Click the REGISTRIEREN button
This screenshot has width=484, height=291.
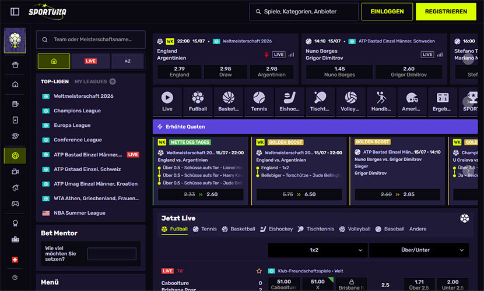coord(446,12)
